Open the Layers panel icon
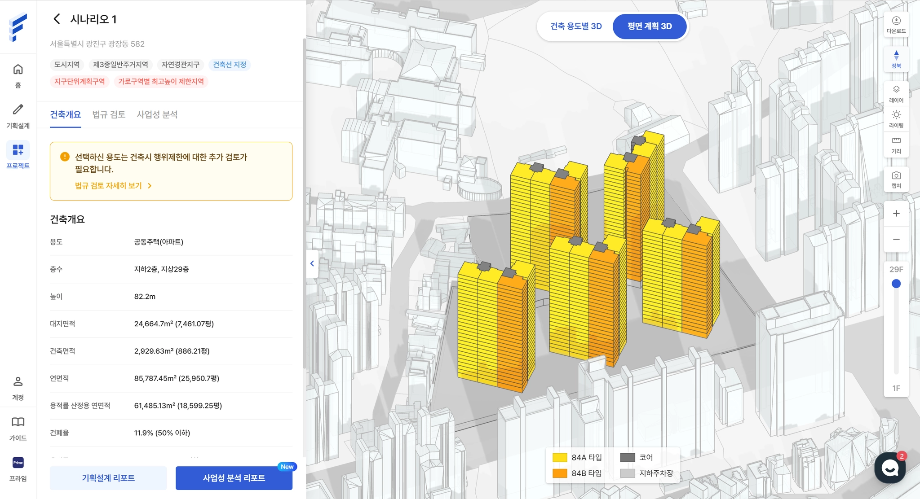The width and height of the screenshot is (920, 499). [896, 93]
